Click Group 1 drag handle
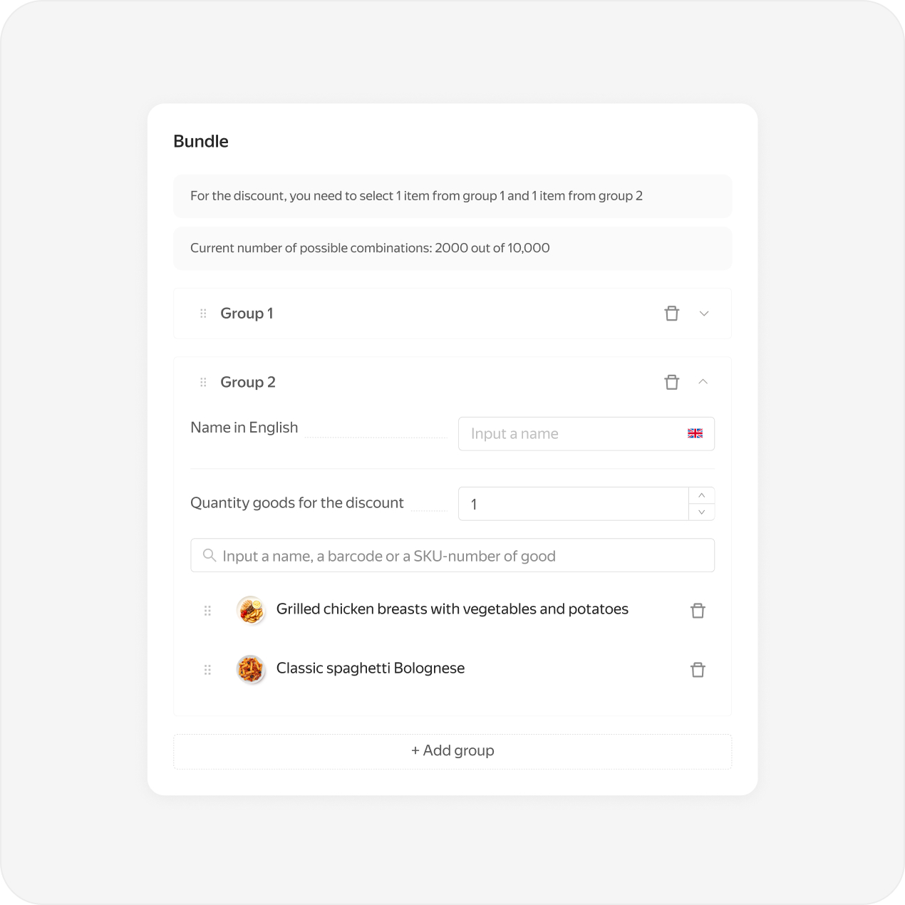905x905 pixels. pyautogui.click(x=203, y=314)
